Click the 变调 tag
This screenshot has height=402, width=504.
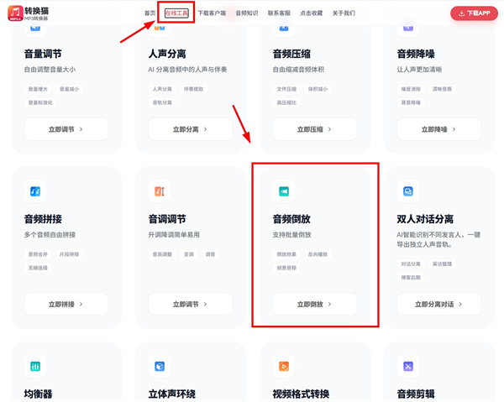coord(189,254)
